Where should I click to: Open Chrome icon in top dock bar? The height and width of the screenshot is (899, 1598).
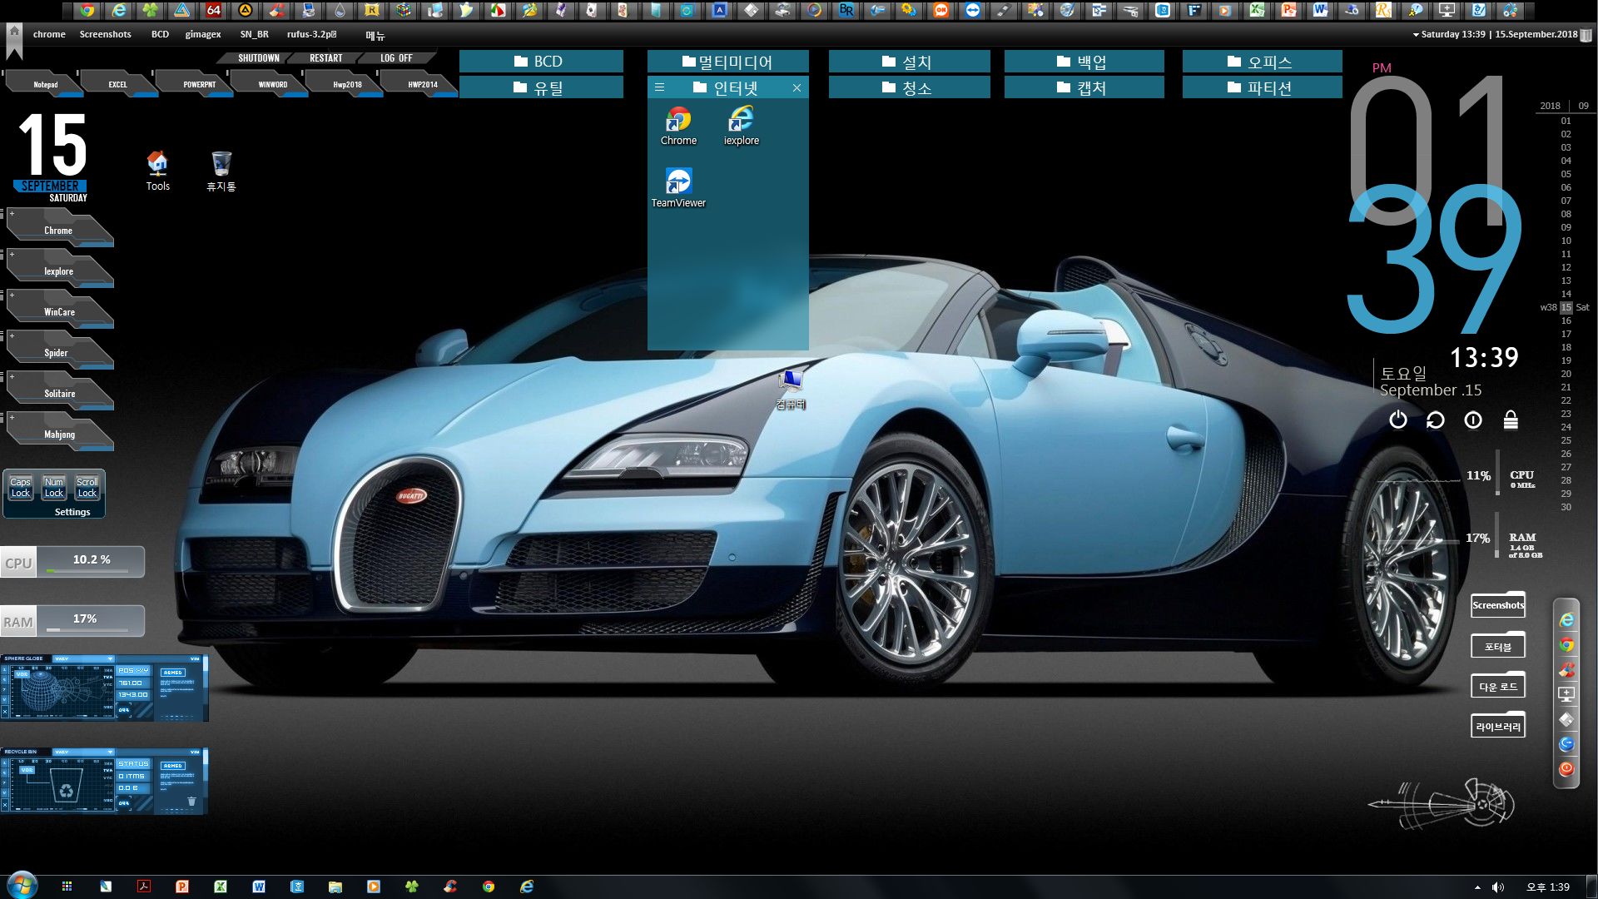[87, 10]
